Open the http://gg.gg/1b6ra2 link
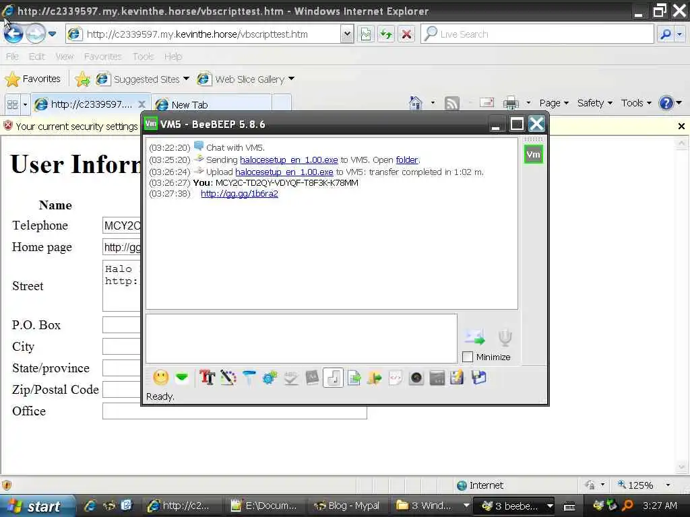The width and height of the screenshot is (690, 517). point(239,193)
